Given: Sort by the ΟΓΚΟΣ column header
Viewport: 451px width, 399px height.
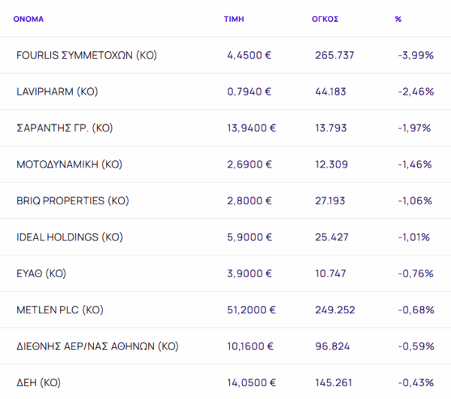Looking at the screenshot, I should click(325, 19).
